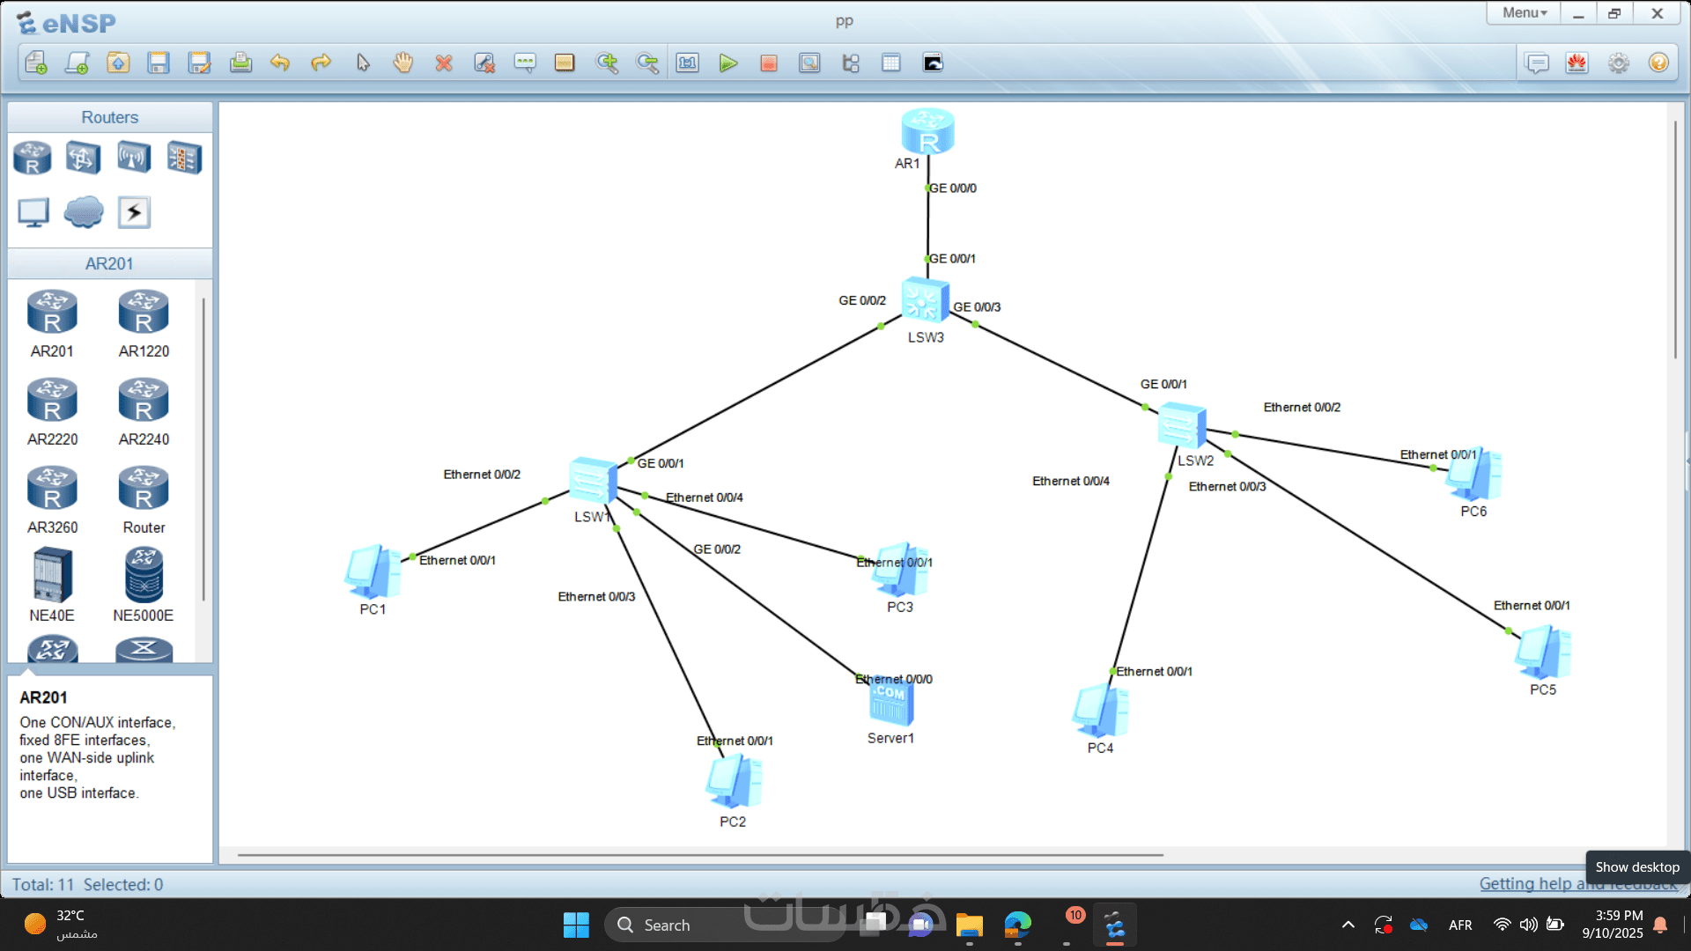This screenshot has height=951, width=1691.
Task: Select the AR2220 router device
Action: click(x=53, y=401)
